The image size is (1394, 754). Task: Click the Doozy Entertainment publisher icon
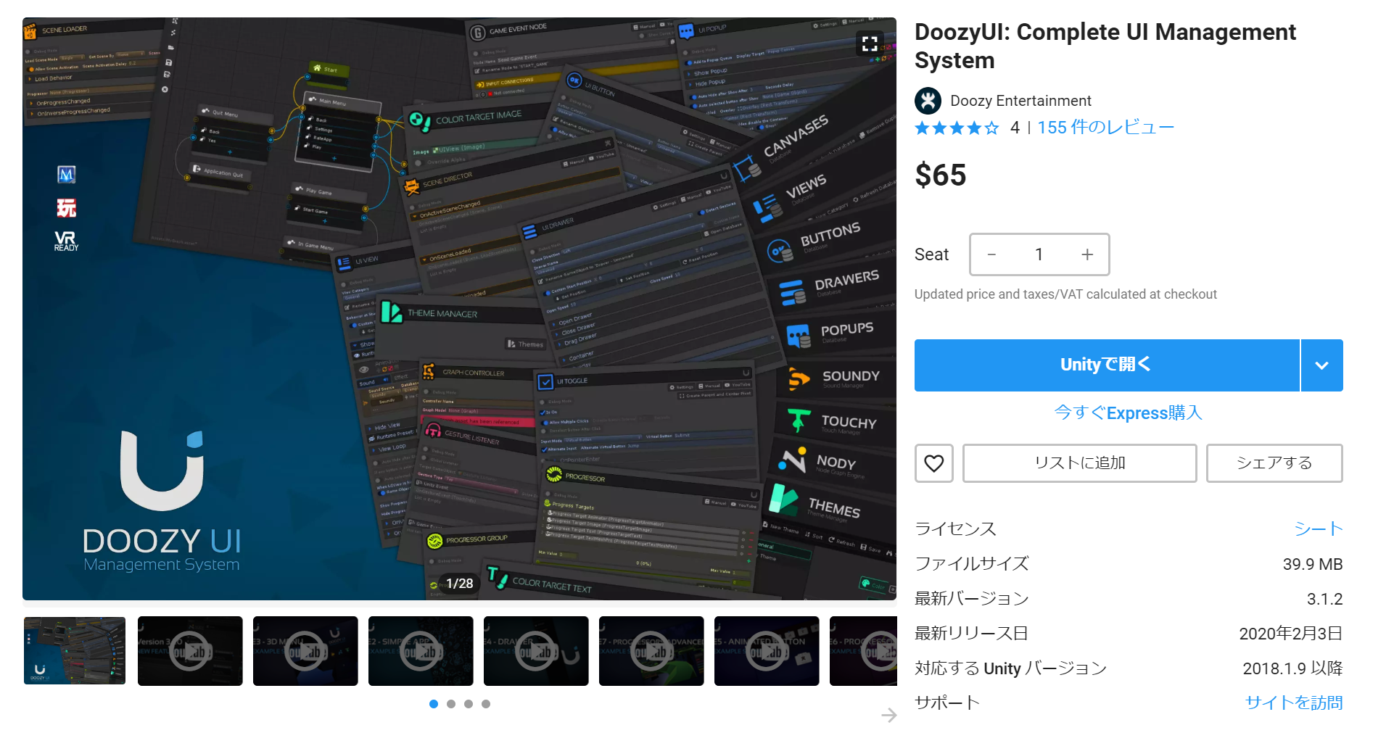[x=928, y=101]
